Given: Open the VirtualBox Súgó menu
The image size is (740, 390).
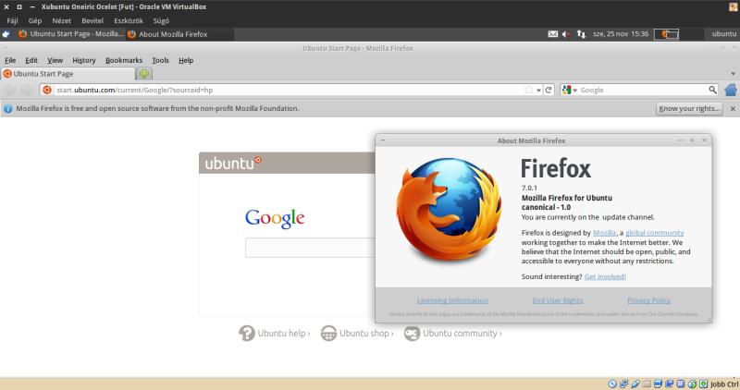Looking at the screenshot, I should (x=161, y=20).
